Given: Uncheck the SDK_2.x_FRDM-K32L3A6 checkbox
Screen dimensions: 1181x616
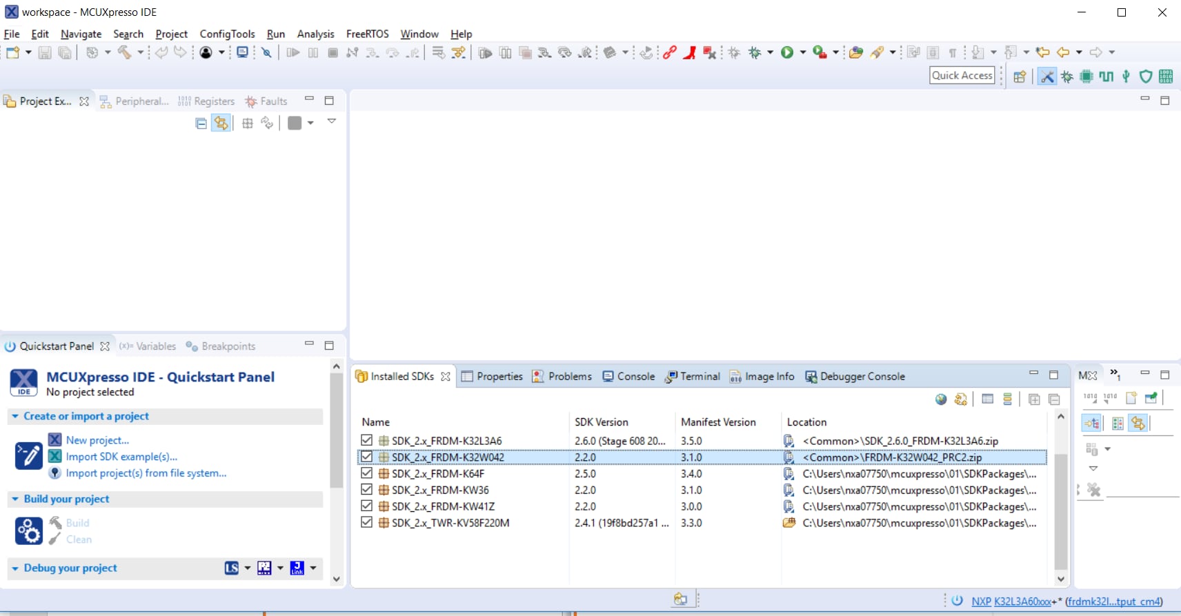Looking at the screenshot, I should (366, 440).
